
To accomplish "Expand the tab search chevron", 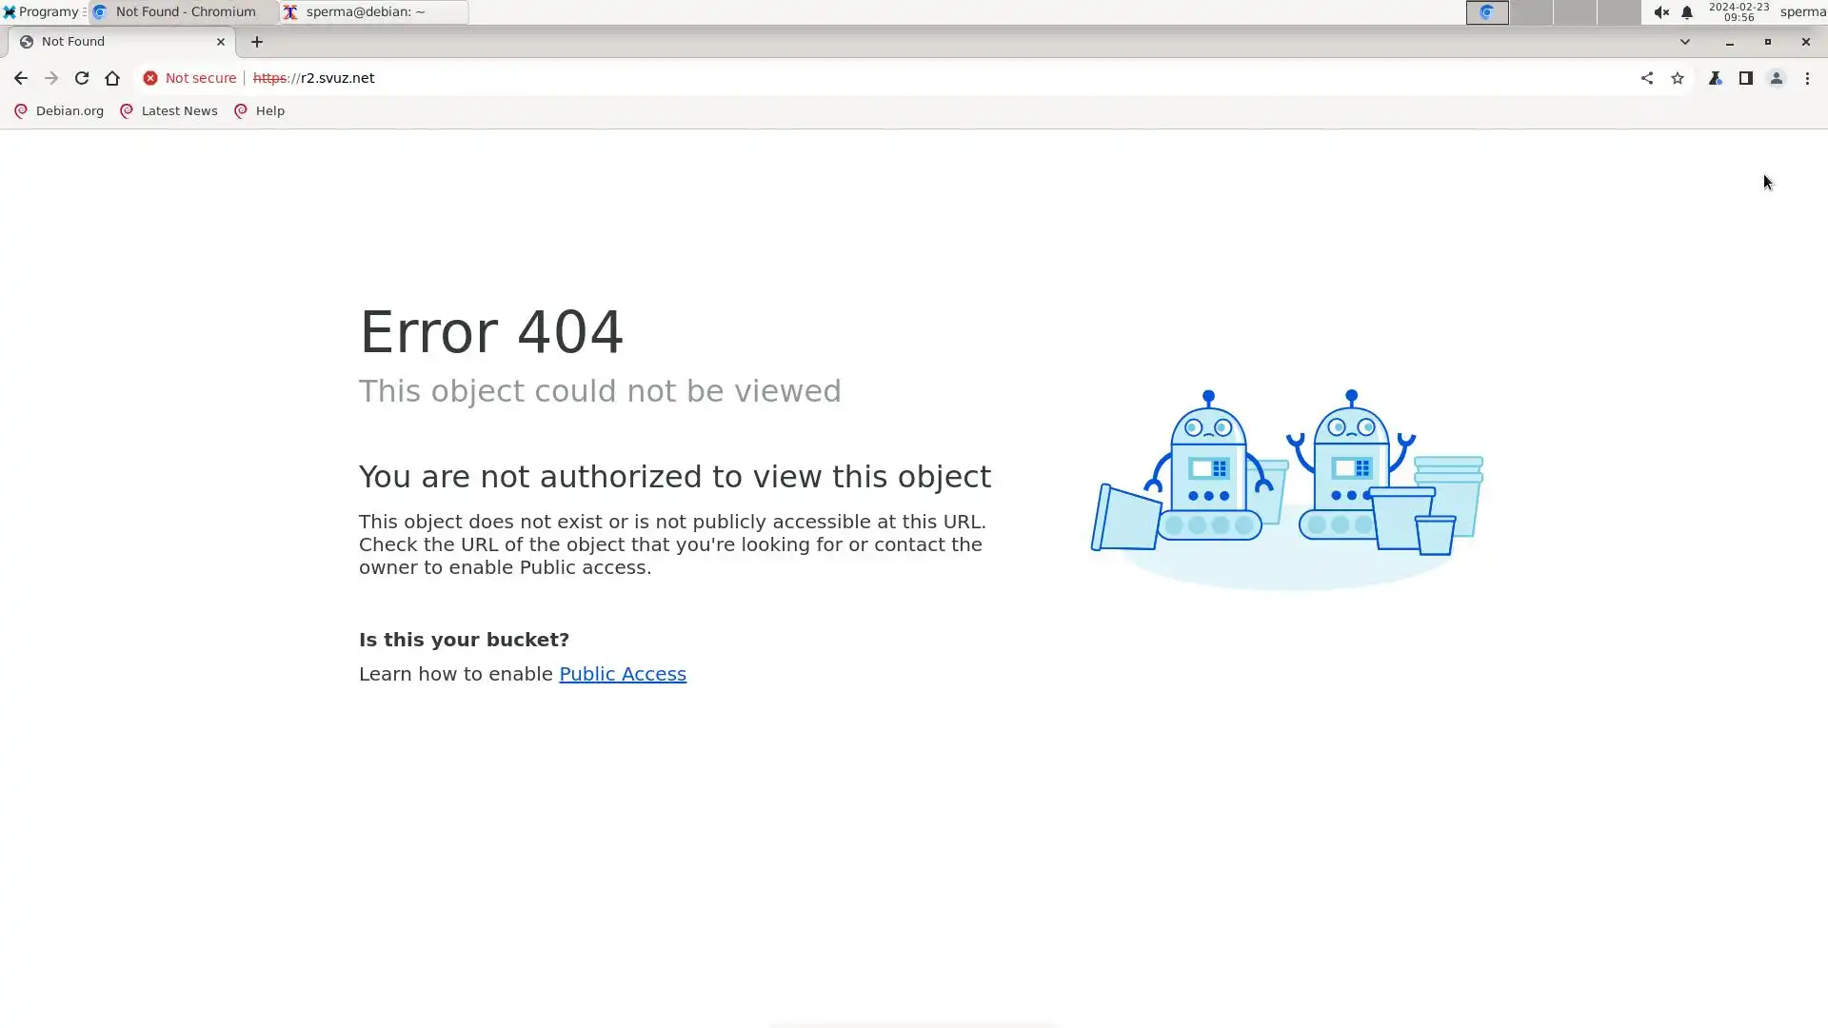I will [1684, 42].
